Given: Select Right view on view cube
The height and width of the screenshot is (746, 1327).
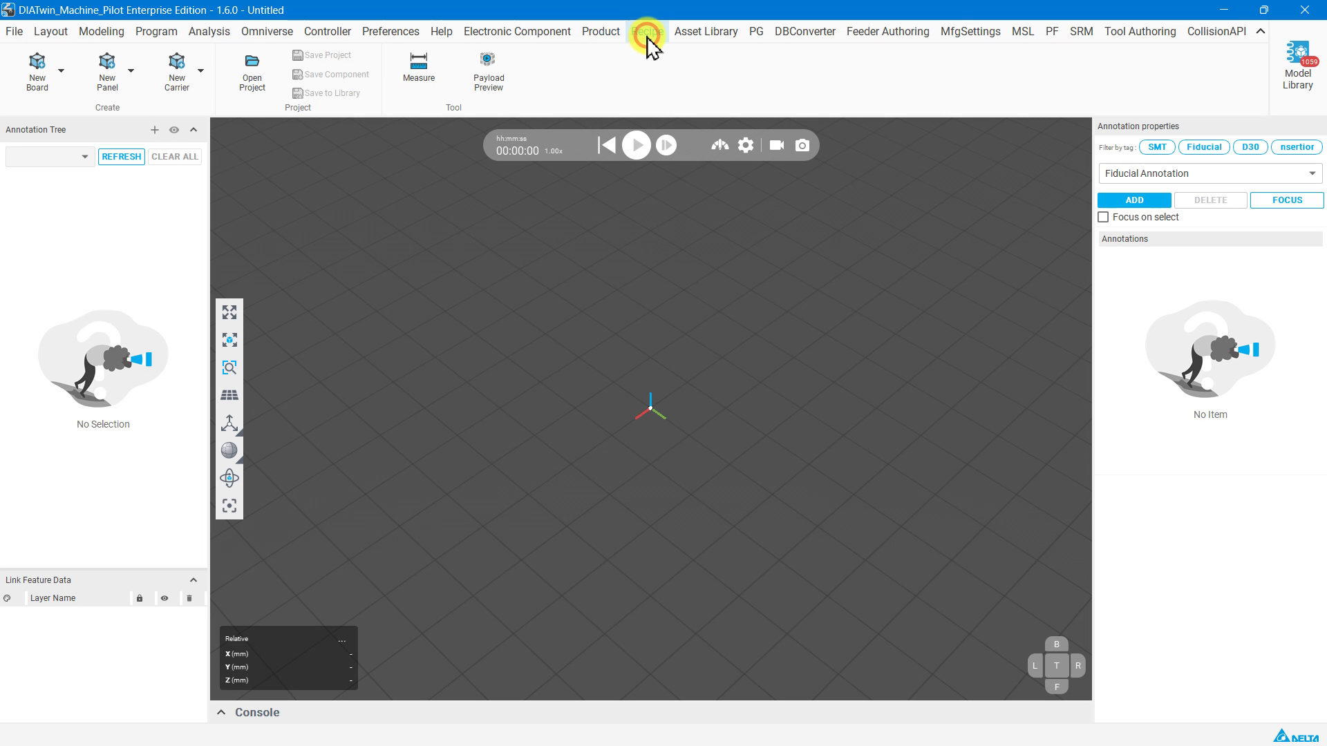Looking at the screenshot, I should coord(1077,666).
